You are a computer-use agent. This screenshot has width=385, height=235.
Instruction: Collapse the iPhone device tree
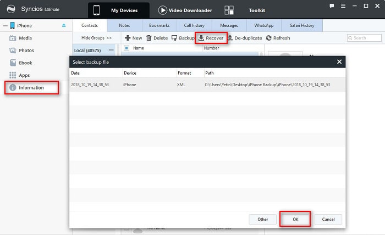(5, 25)
